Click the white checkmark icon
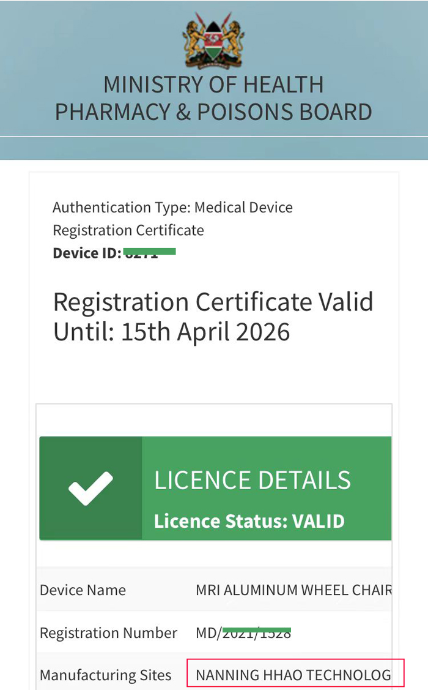 pyautogui.click(x=90, y=488)
